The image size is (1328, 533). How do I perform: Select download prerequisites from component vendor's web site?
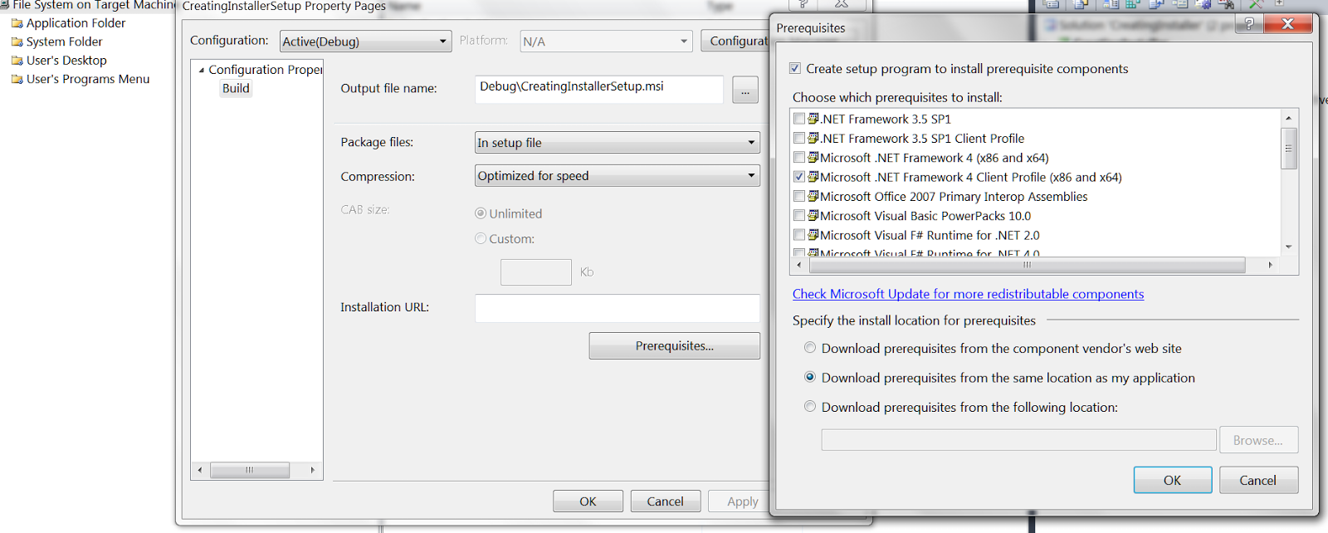click(x=810, y=349)
